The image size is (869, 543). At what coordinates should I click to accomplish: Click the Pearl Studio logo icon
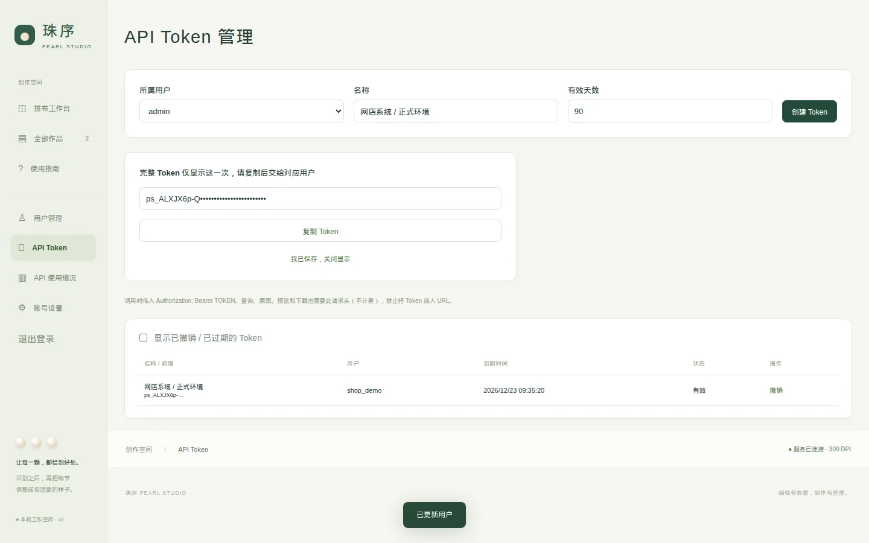point(25,36)
